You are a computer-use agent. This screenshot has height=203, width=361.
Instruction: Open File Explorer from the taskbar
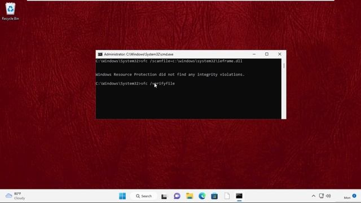(x=190, y=196)
